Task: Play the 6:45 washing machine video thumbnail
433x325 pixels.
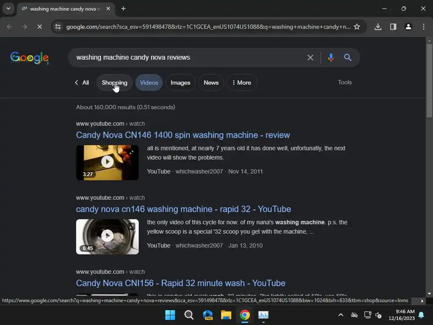Action: tap(107, 237)
